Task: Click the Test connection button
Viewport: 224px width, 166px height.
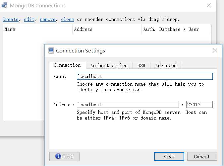Action: (64, 157)
